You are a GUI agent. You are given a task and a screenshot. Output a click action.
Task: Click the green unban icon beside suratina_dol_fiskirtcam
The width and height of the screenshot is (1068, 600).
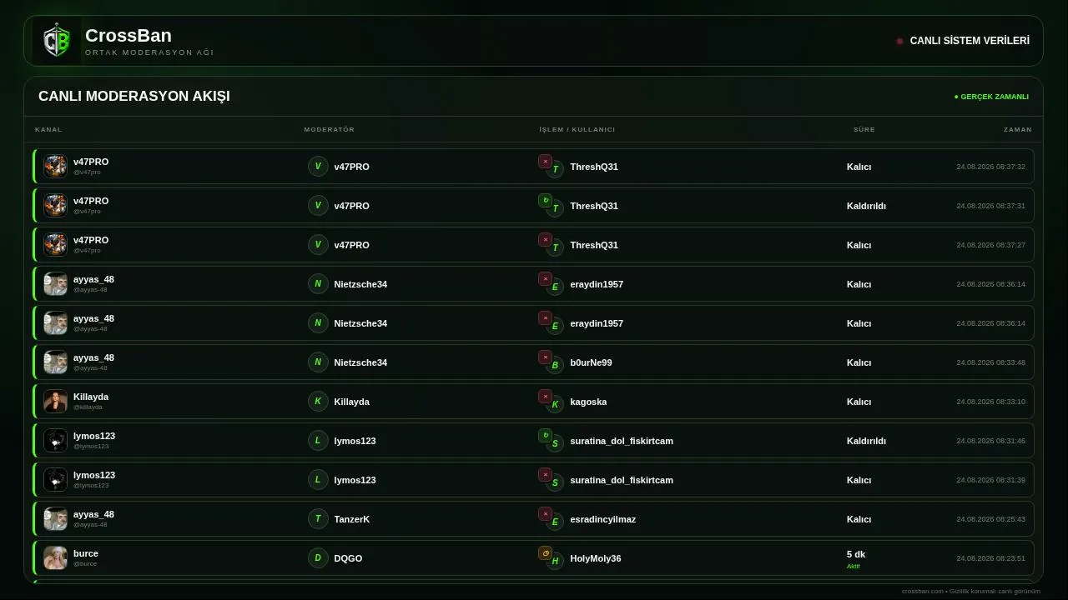point(545,436)
